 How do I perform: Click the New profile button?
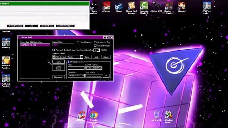tap(88, 57)
